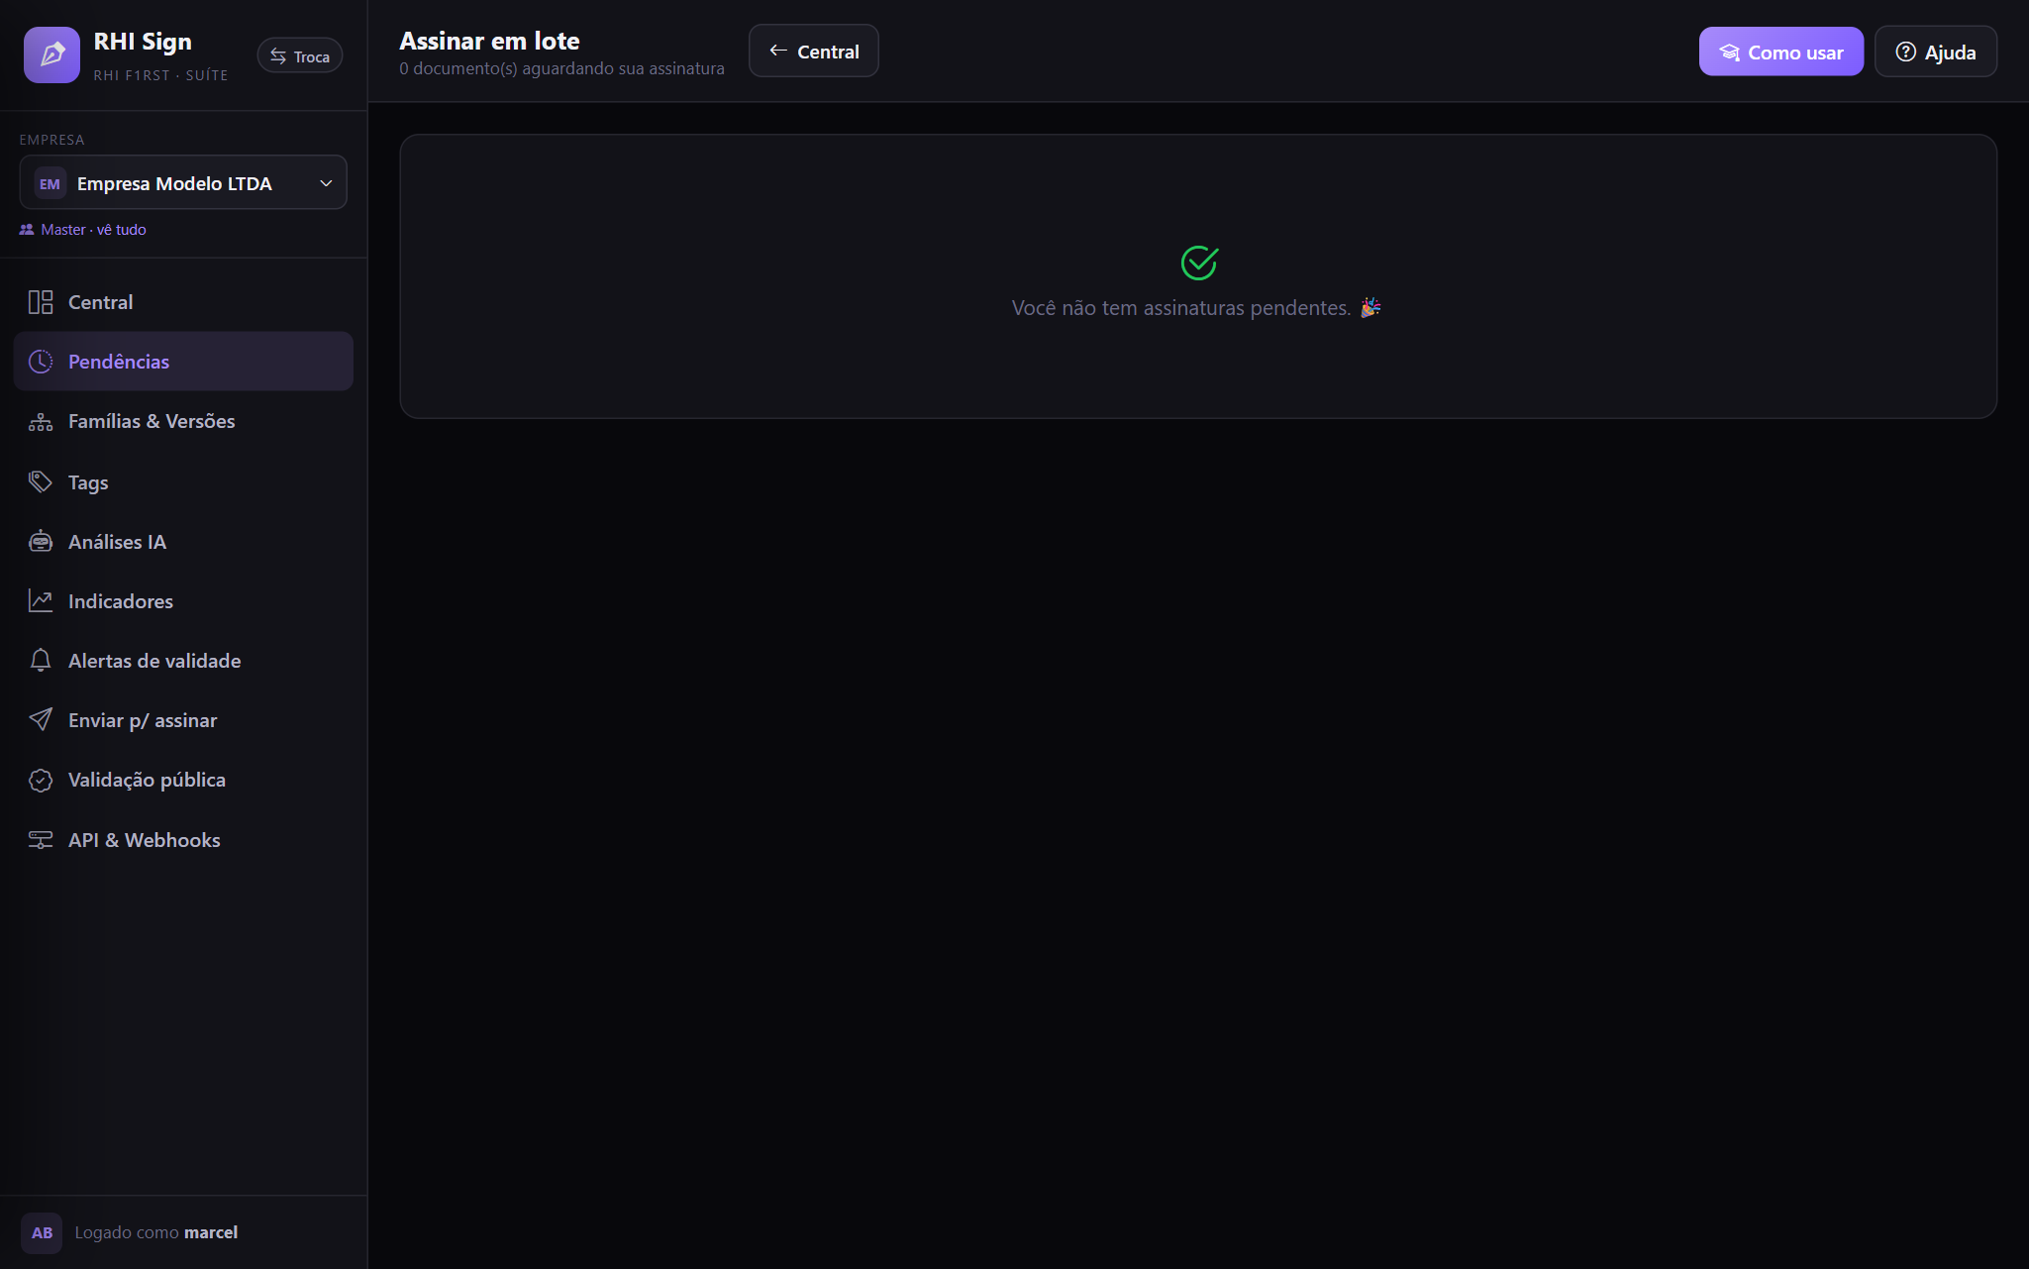Click the Validação pública badge check icon
2029x1269 pixels.
pyautogui.click(x=41, y=781)
